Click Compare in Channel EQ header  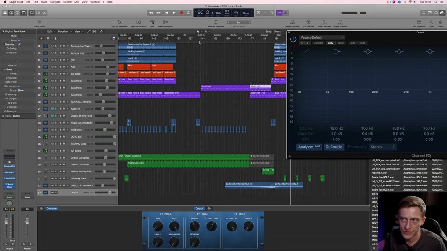click(x=318, y=43)
